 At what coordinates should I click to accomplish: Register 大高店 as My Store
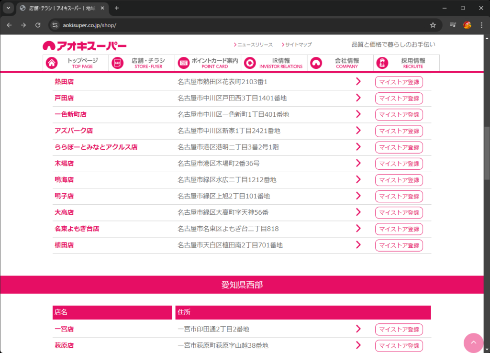click(x=399, y=212)
